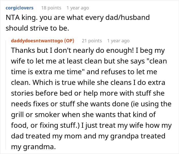This screenshot has width=179, height=154.
Task: Click the 'needs fixes or stuff she wants' line
Action: [x=91, y=104]
